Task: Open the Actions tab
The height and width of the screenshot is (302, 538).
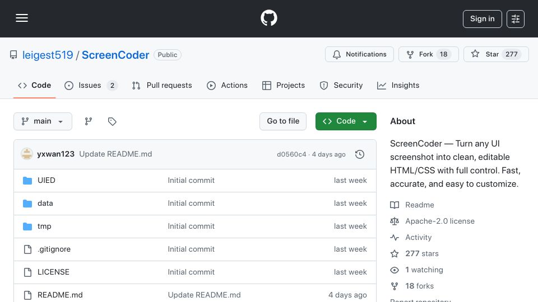Action: click(x=227, y=85)
